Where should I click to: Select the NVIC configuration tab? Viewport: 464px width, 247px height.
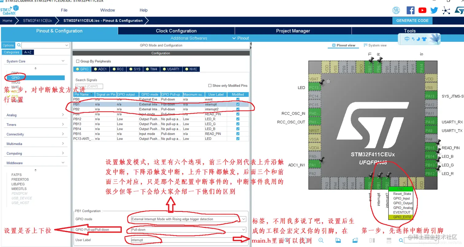(191, 69)
